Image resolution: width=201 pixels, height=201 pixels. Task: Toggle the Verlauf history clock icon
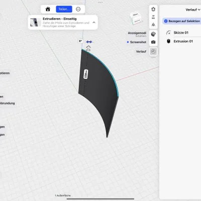pos(153,51)
